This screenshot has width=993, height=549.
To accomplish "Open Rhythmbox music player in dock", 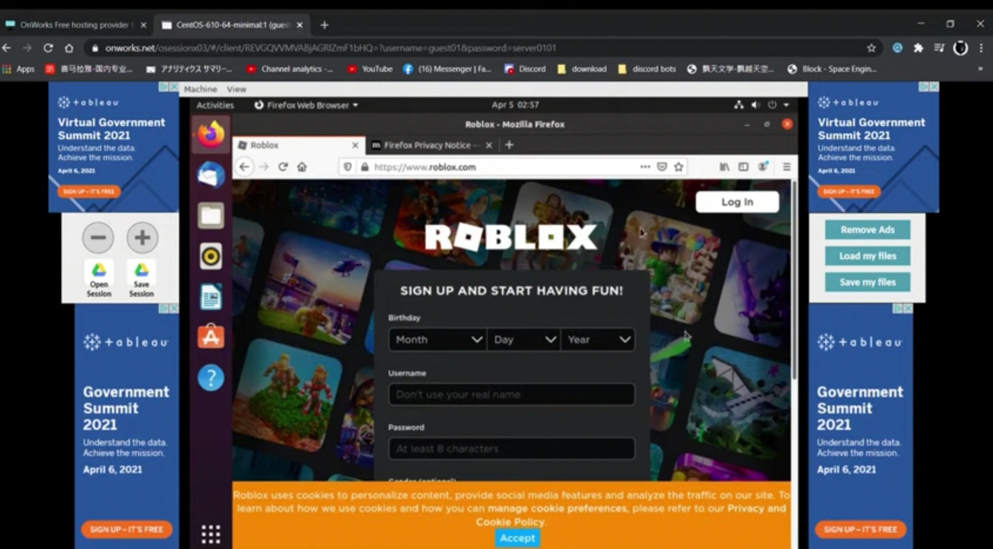I will coord(211,257).
